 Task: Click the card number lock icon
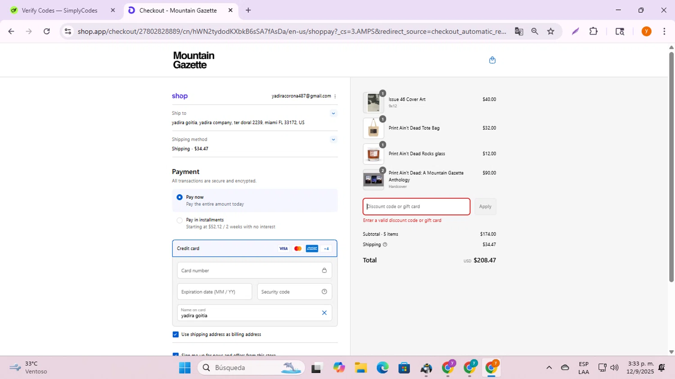point(324,271)
